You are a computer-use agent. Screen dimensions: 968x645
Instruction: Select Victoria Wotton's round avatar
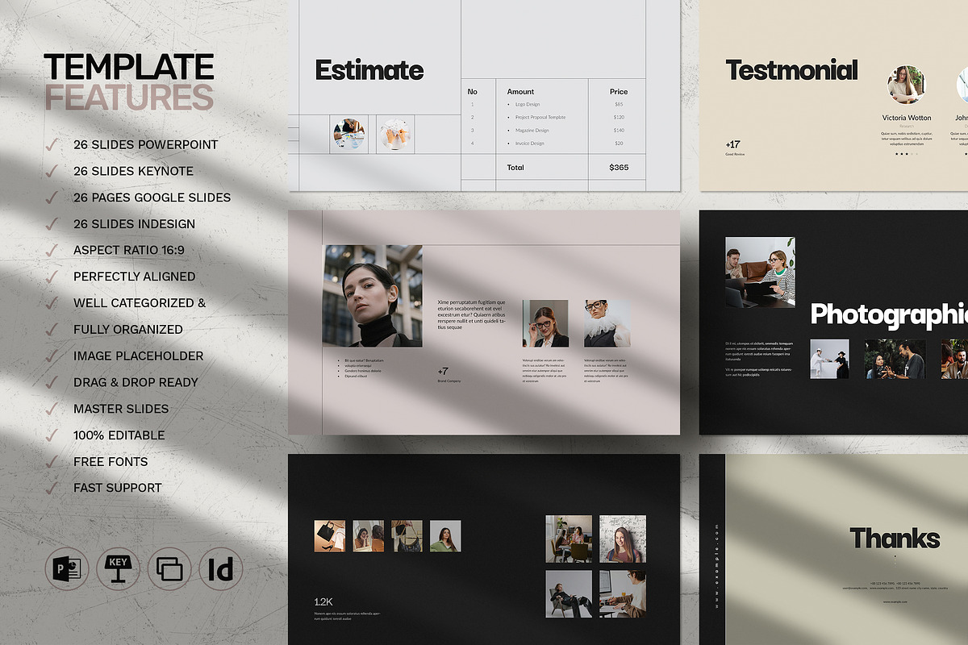906,85
